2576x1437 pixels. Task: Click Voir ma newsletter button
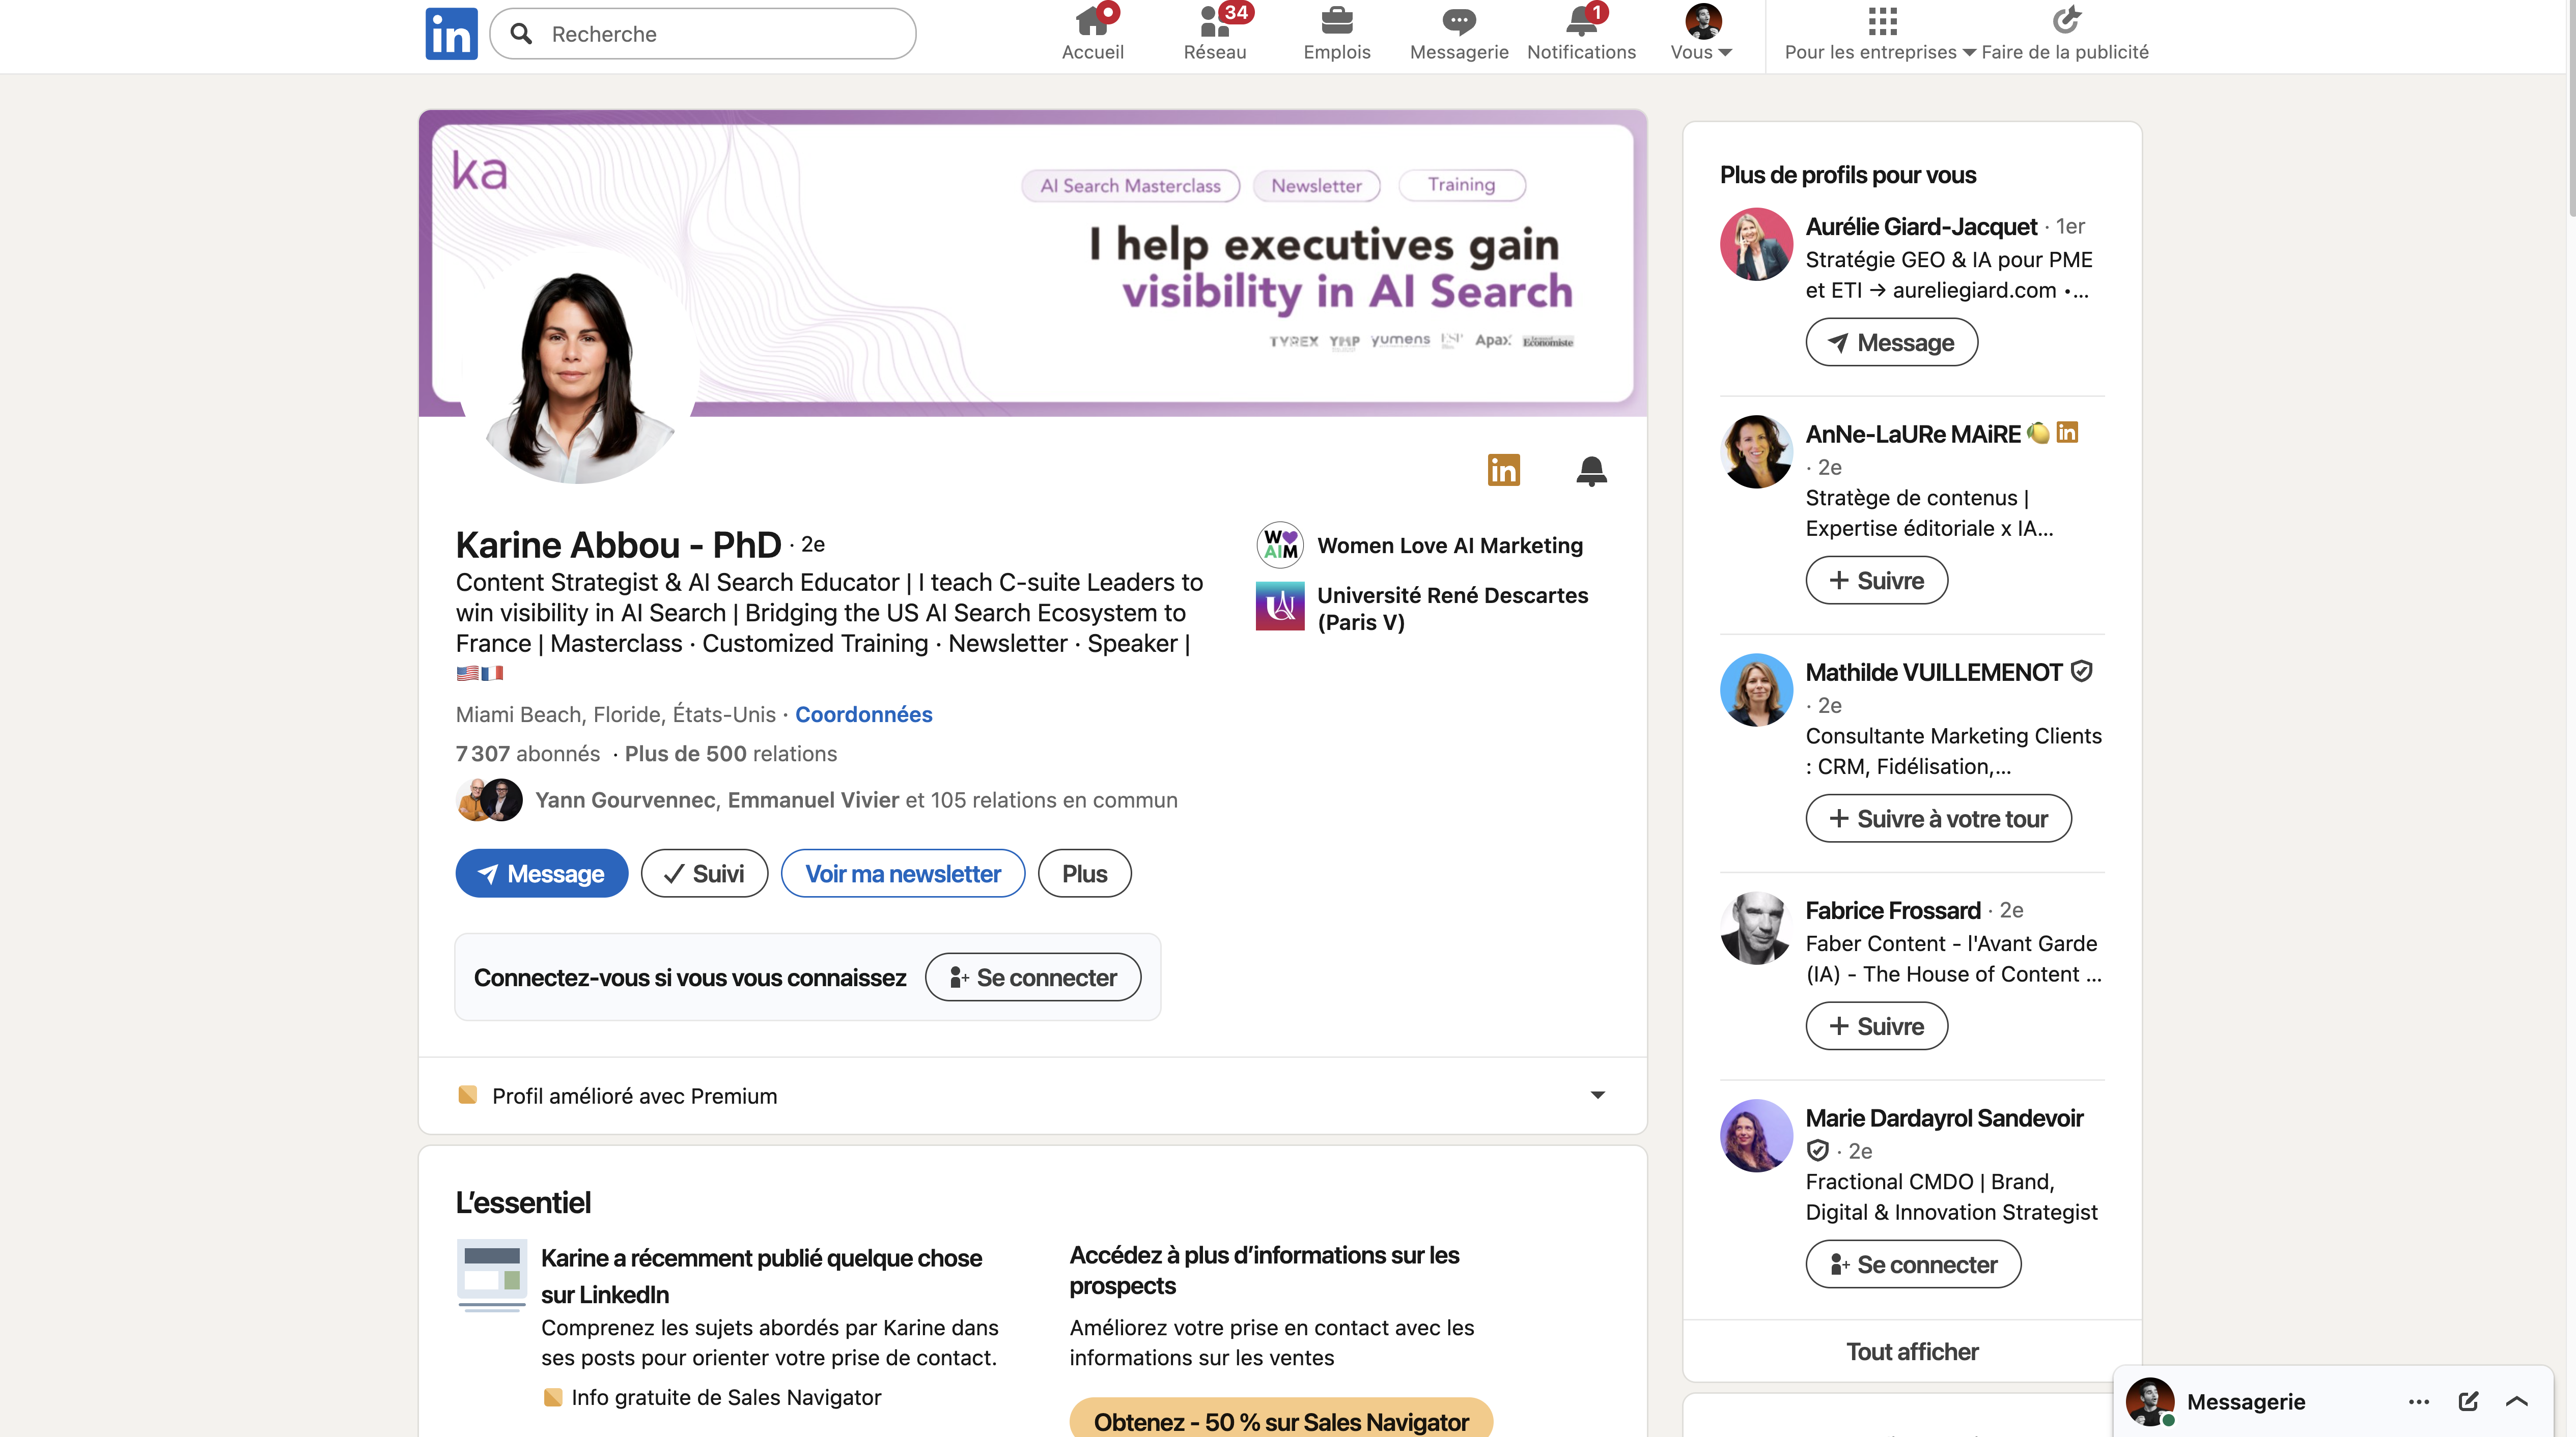click(x=902, y=873)
